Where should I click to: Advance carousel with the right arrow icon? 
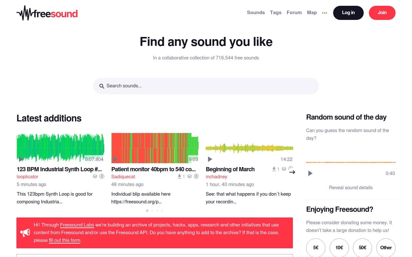292,172
